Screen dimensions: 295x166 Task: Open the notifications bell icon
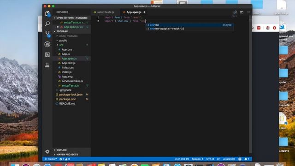coord(247,159)
